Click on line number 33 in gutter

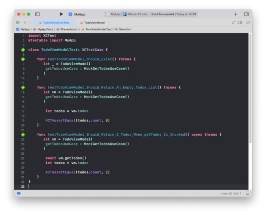tap(23, 187)
